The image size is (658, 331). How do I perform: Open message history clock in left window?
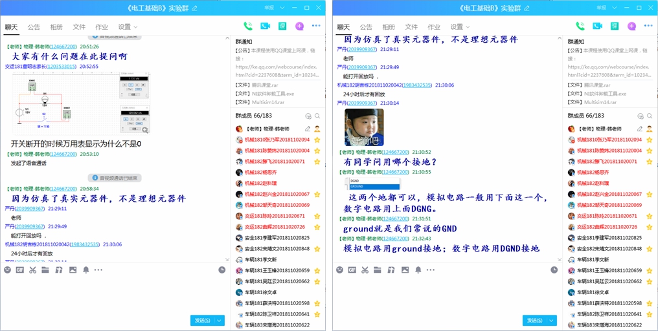pyautogui.click(x=221, y=270)
